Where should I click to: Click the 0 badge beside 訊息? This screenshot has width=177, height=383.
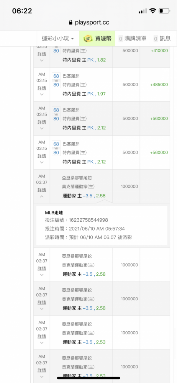tap(156, 39)
